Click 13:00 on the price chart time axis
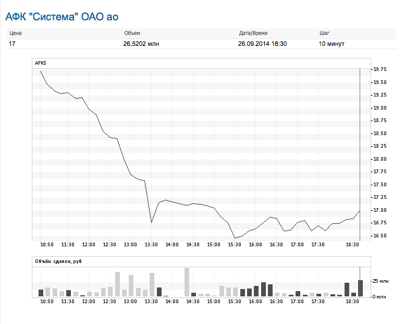 [130, 244]
